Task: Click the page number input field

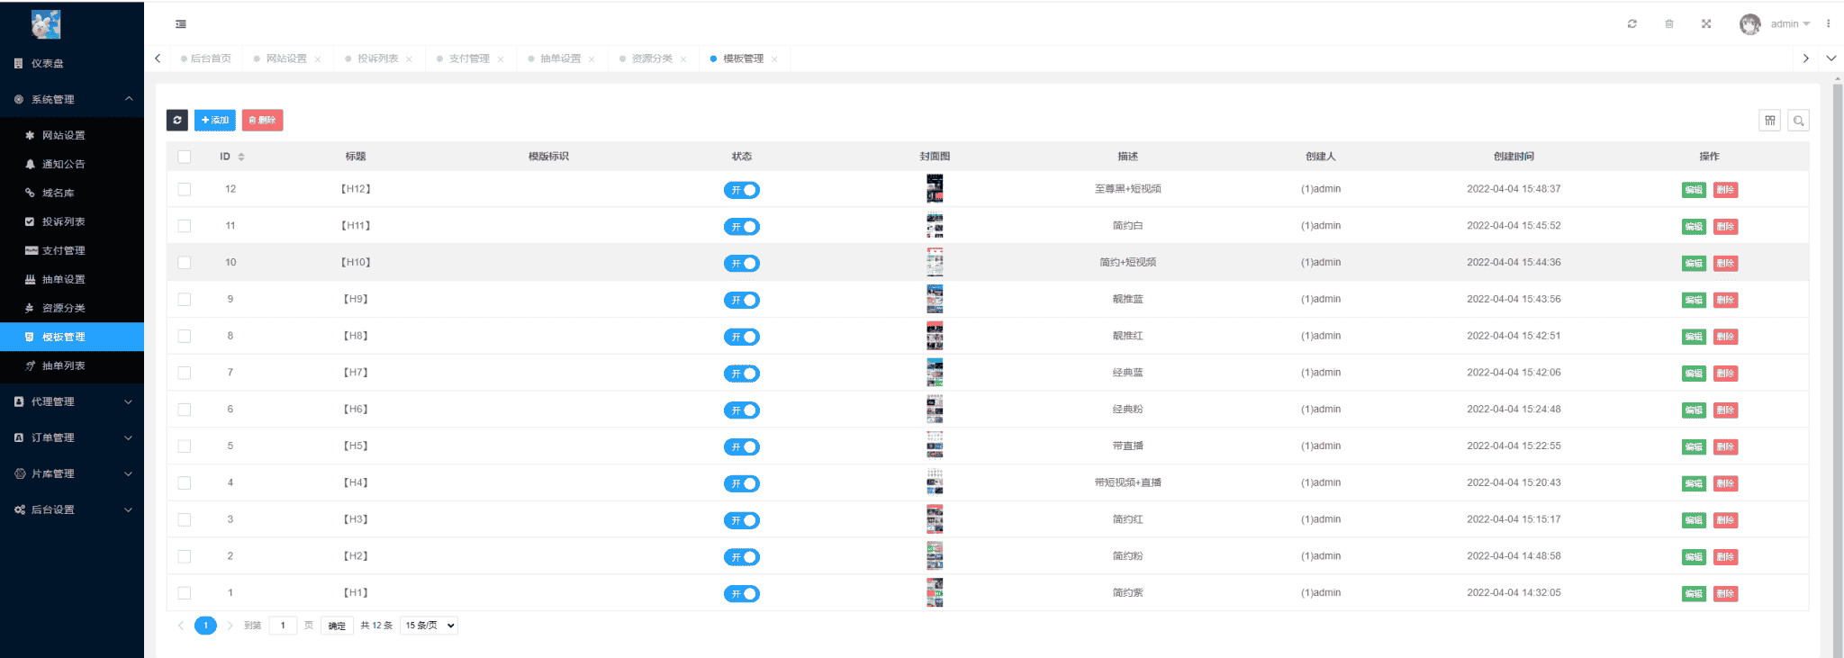Action: 283,626
